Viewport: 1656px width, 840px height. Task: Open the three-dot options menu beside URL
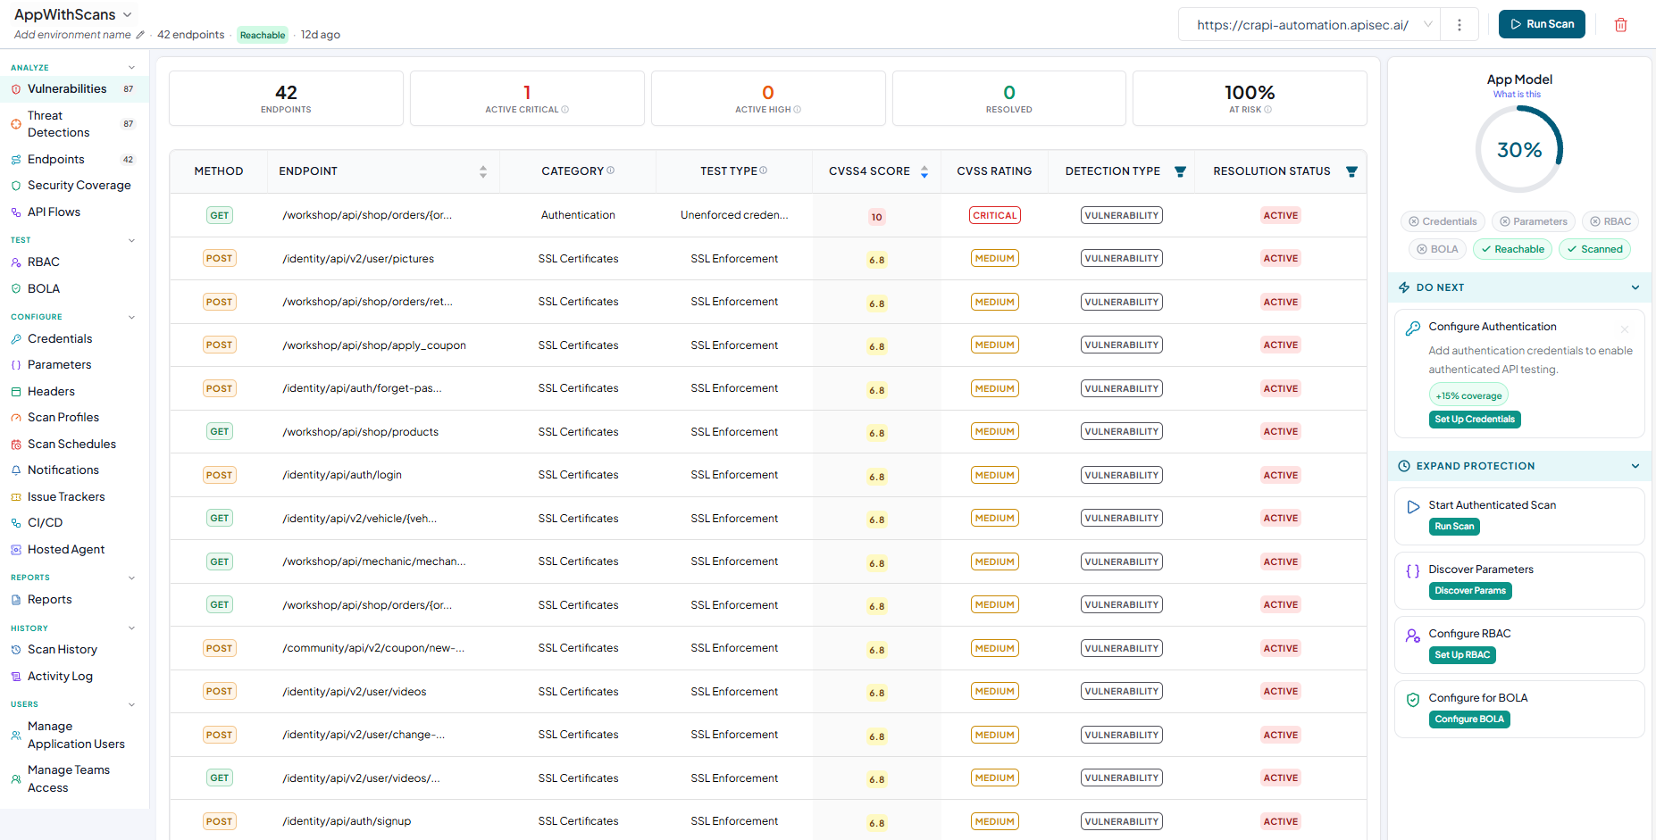point(1459,25)
